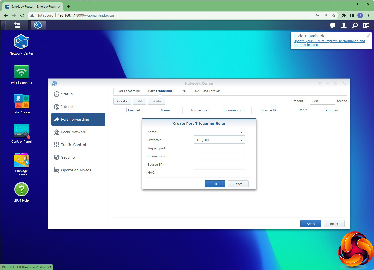
Task: Switch to DMZ tab
Action: [x=184, y=91]
